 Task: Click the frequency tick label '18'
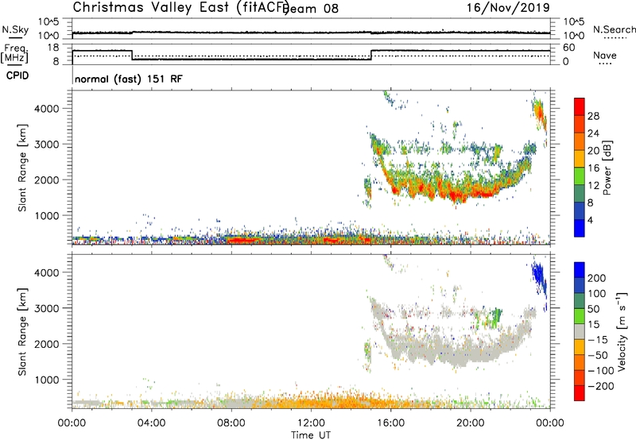(x=52, y=48)
